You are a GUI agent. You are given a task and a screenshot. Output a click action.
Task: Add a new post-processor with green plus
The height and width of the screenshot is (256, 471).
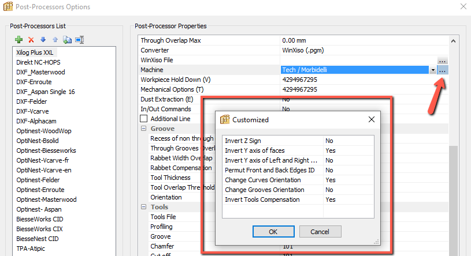18,40
